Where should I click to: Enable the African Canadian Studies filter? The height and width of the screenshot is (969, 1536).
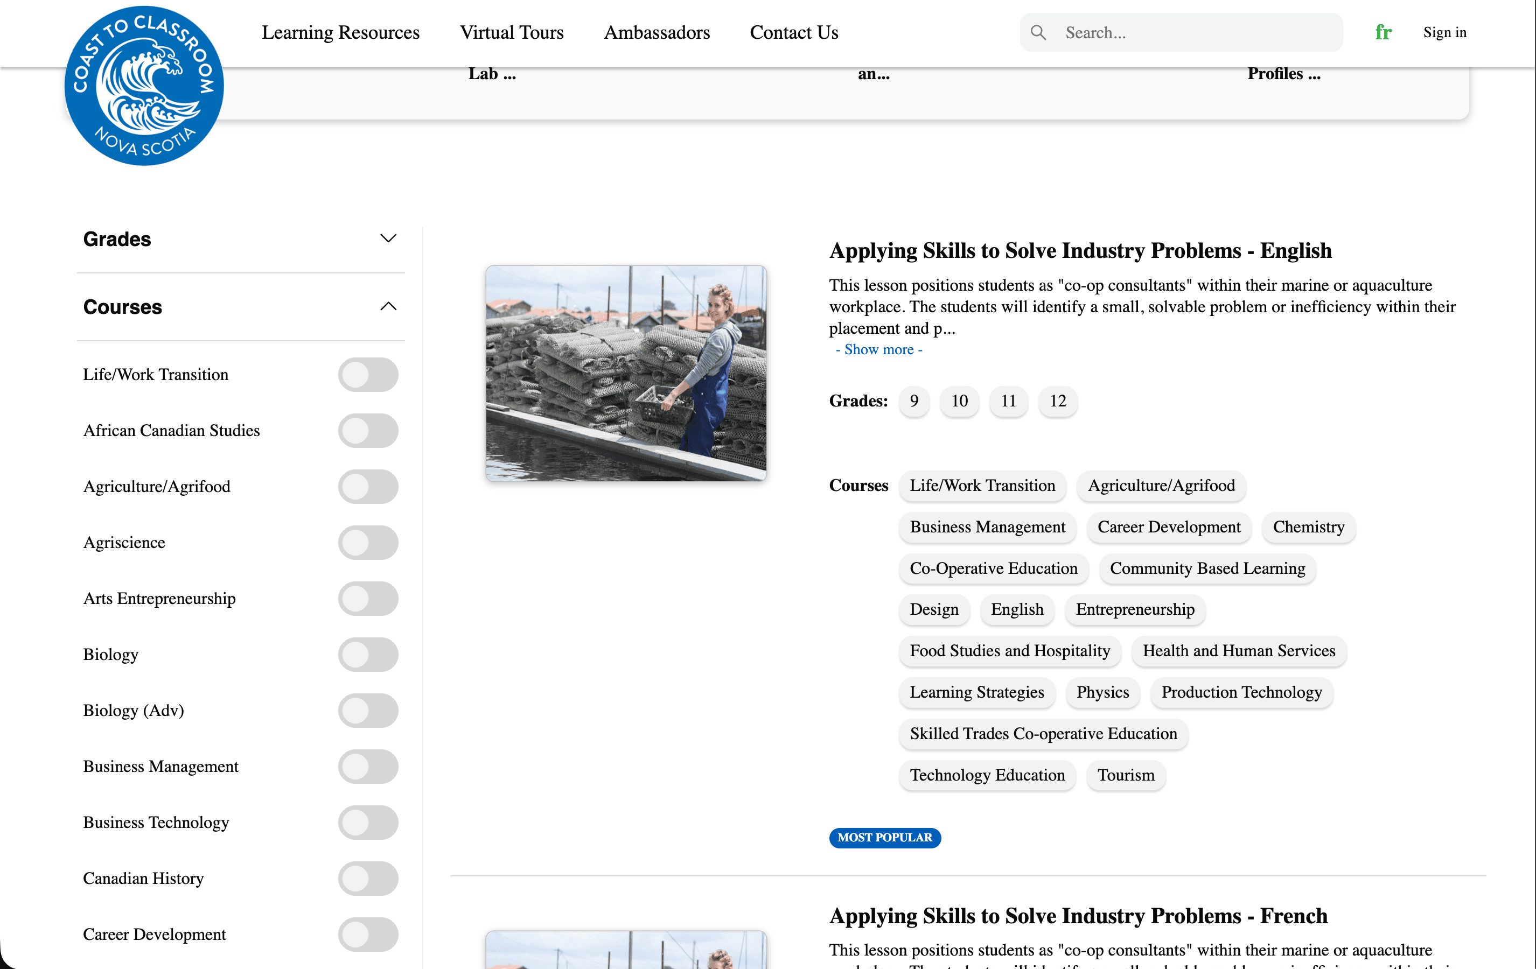(368, 430)
